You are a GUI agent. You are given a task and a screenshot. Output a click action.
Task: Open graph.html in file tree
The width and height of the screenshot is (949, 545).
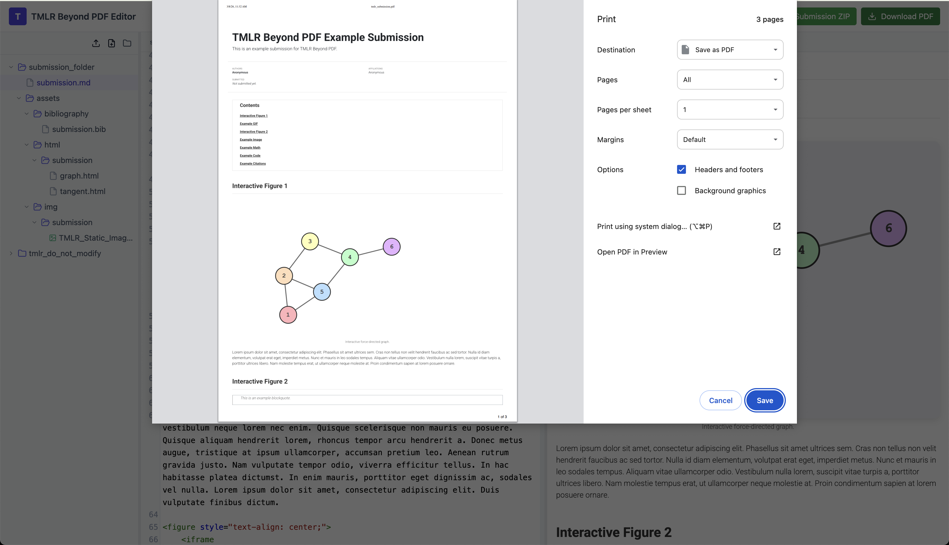79,175
